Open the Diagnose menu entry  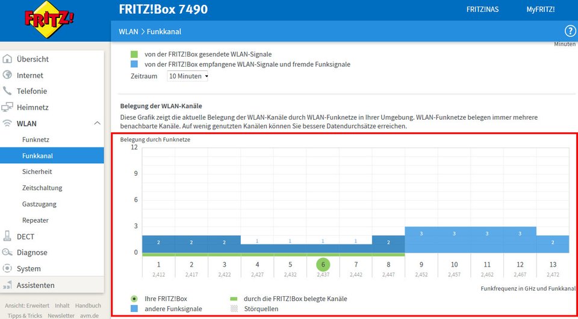(32, 253)
